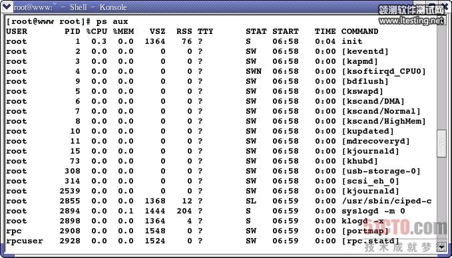
Task: Open the Konsole window menu icon
Action: coord(7,7)
